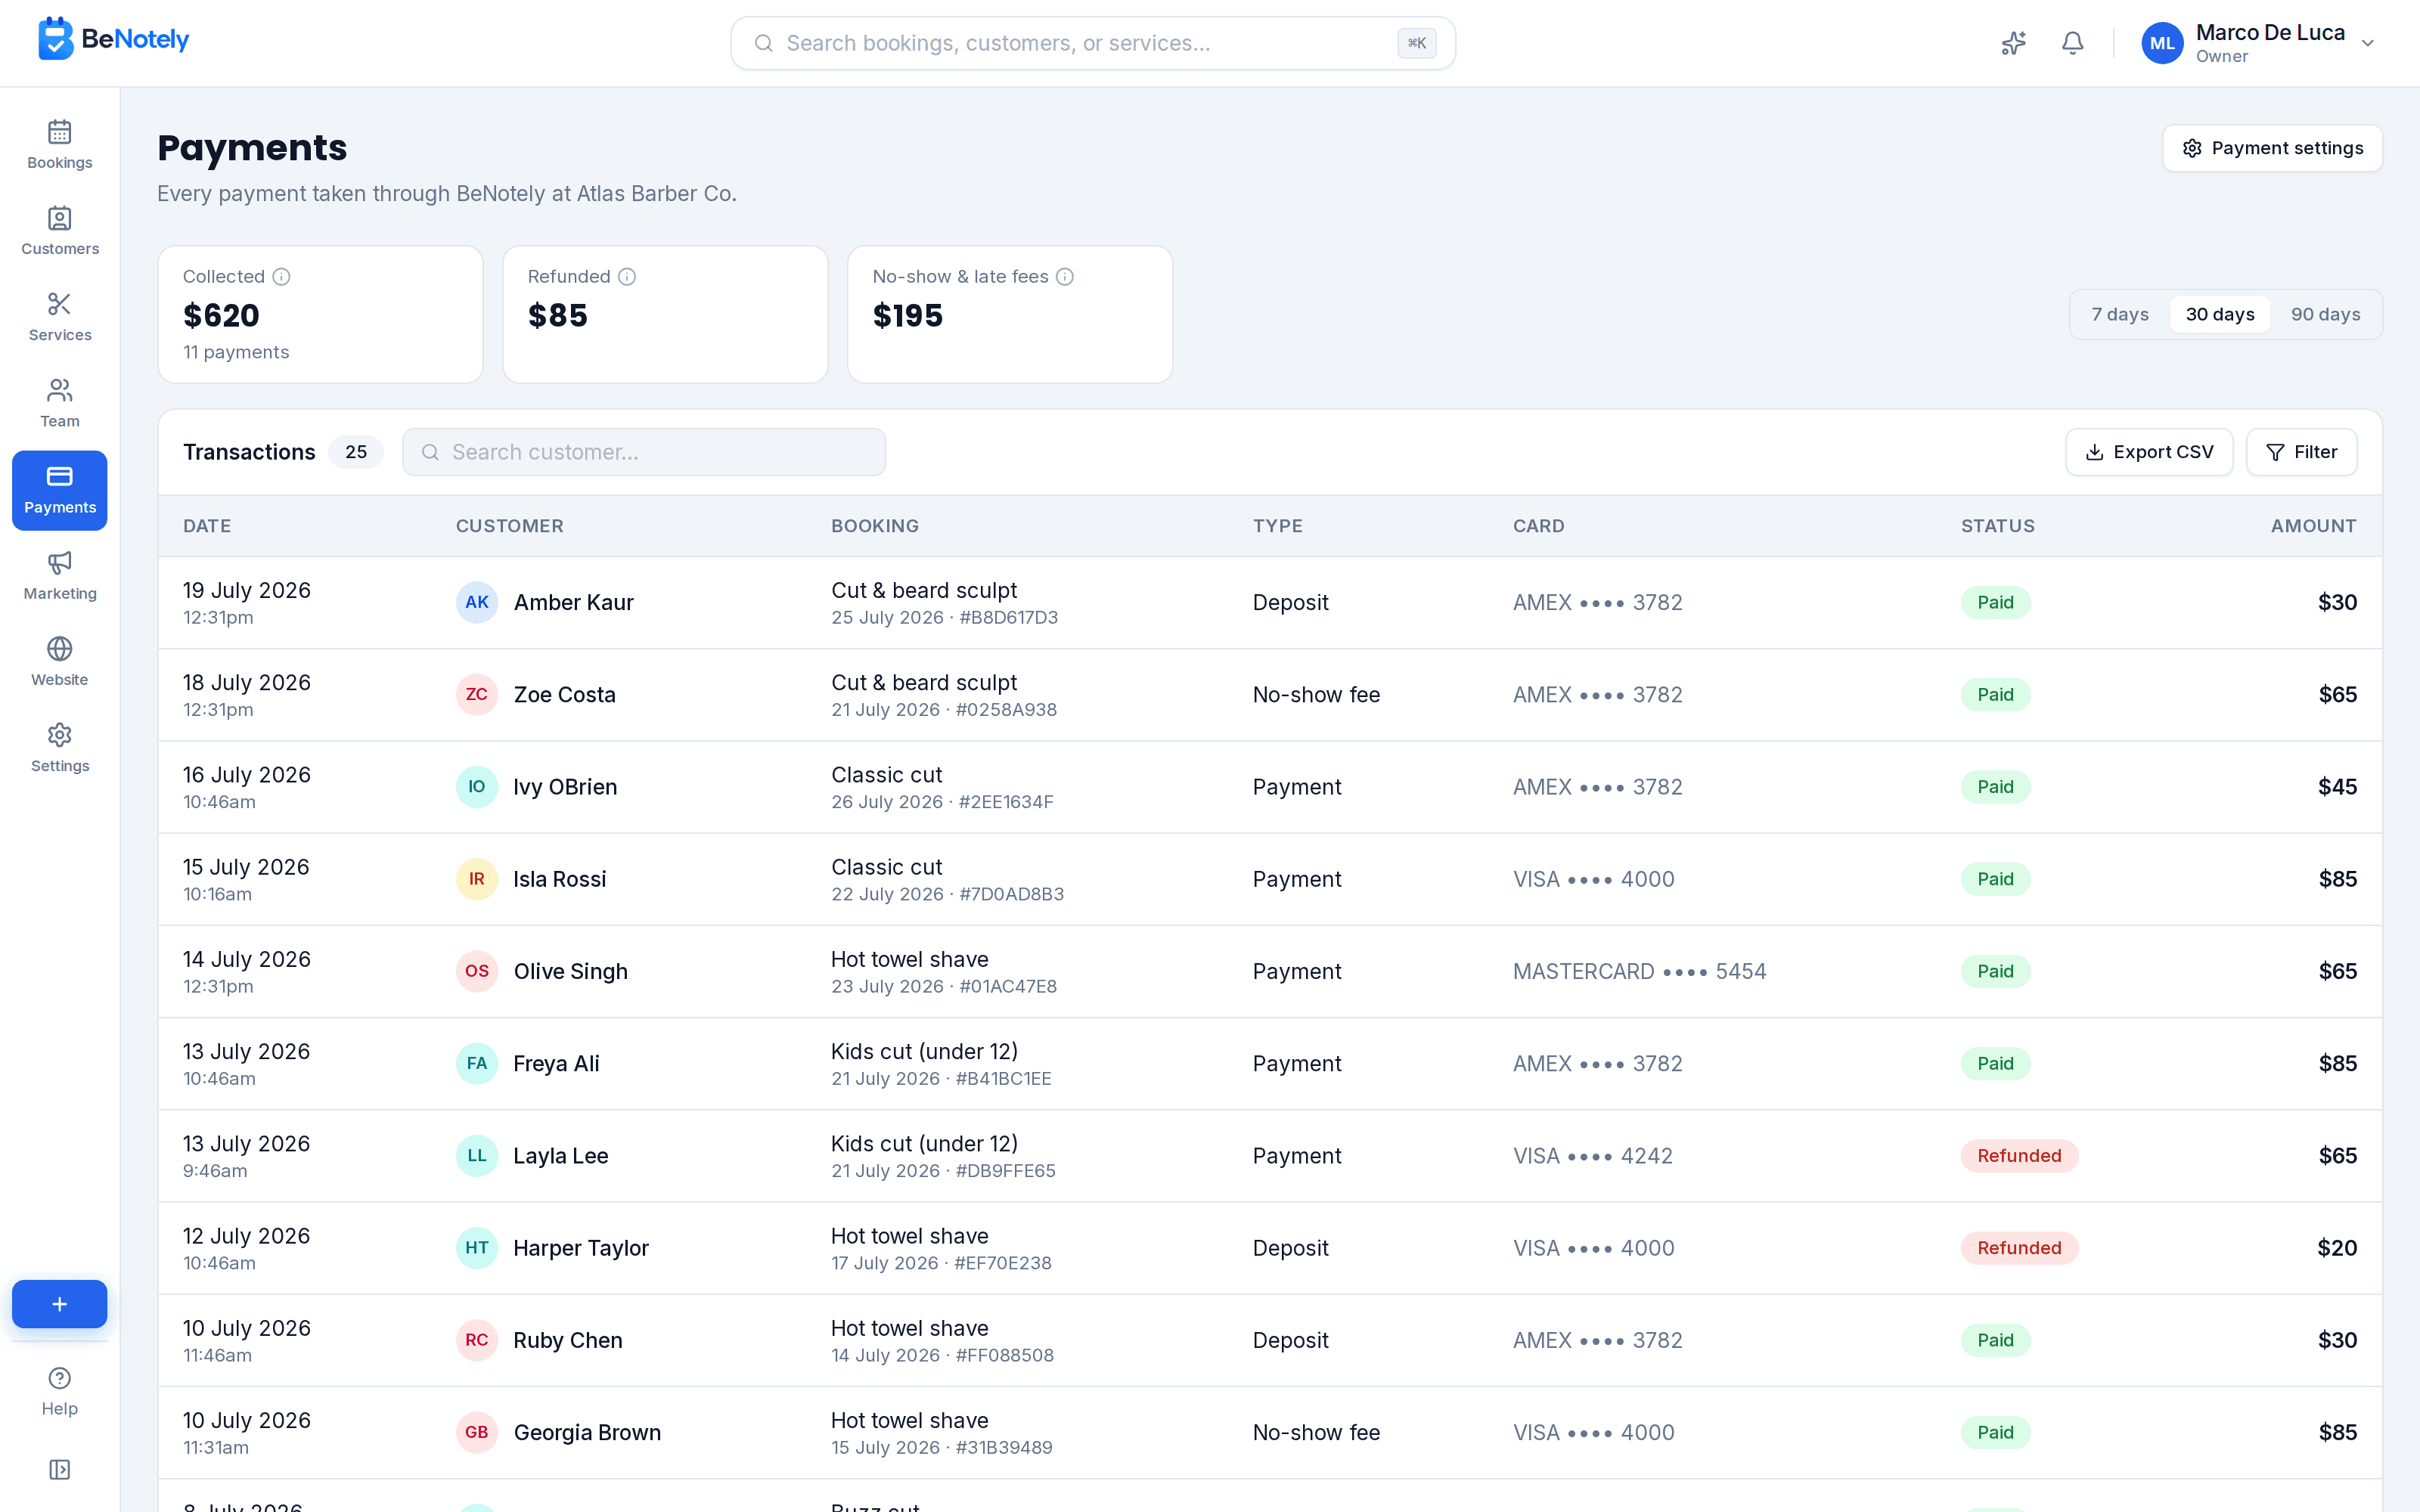2420x1512 pixels.
Task: Click the Transactions count badge 25
Action: [x=356, y=452]
